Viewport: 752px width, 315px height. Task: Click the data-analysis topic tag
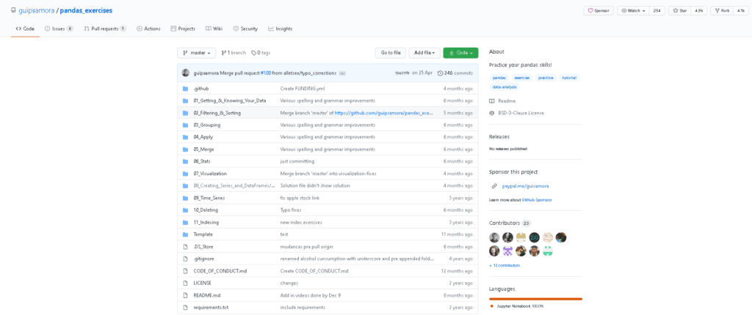(x=505, y=87)
